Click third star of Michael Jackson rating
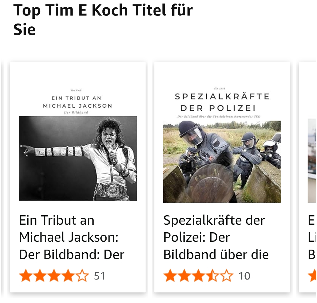Screen dimensions: 317x303 (x=54, y=276)
